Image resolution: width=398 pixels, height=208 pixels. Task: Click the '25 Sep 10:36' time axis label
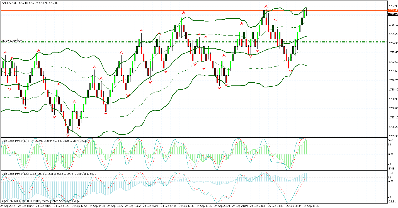[311, 206]
